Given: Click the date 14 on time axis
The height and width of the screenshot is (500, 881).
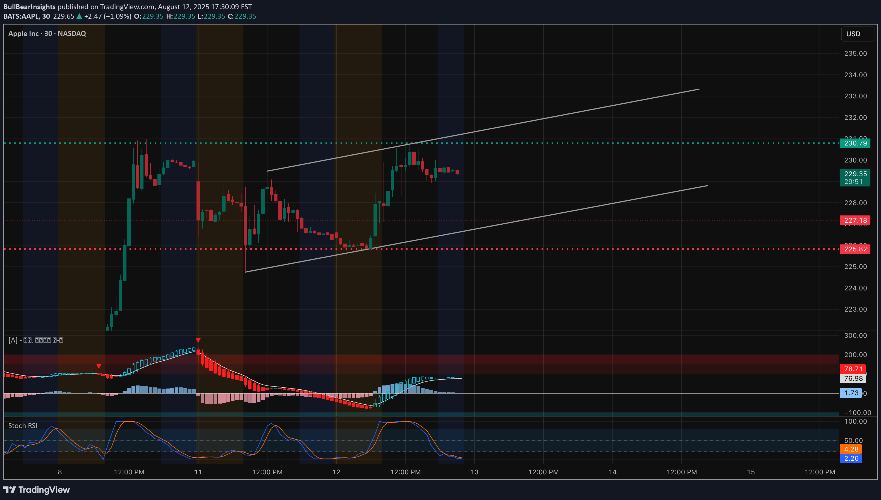Looking at the screenshot, I should [613, 472].
